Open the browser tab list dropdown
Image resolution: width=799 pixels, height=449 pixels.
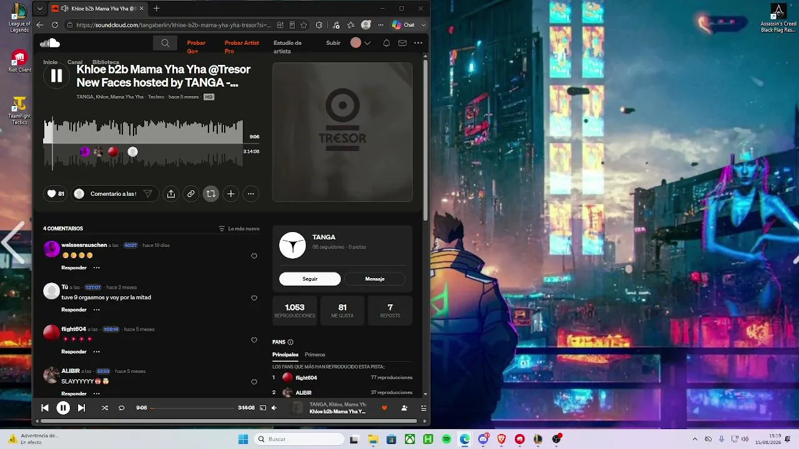pyautogui.click(x=40, y=9)
